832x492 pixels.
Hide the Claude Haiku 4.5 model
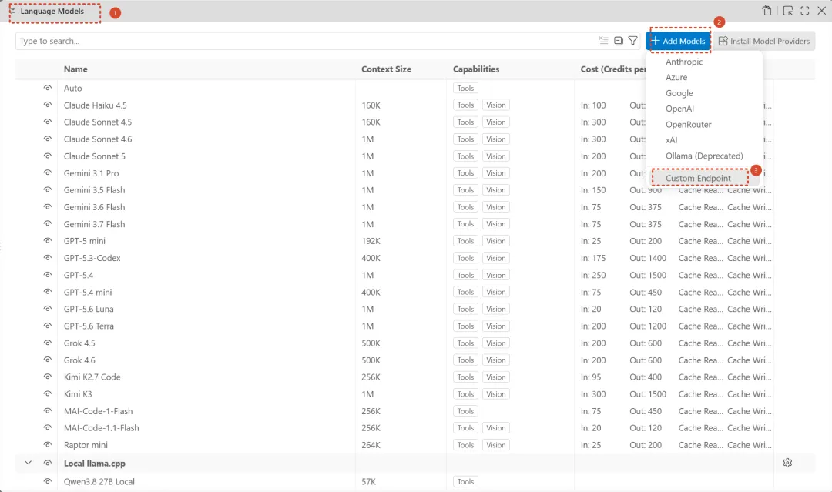[x=48, y=105]
